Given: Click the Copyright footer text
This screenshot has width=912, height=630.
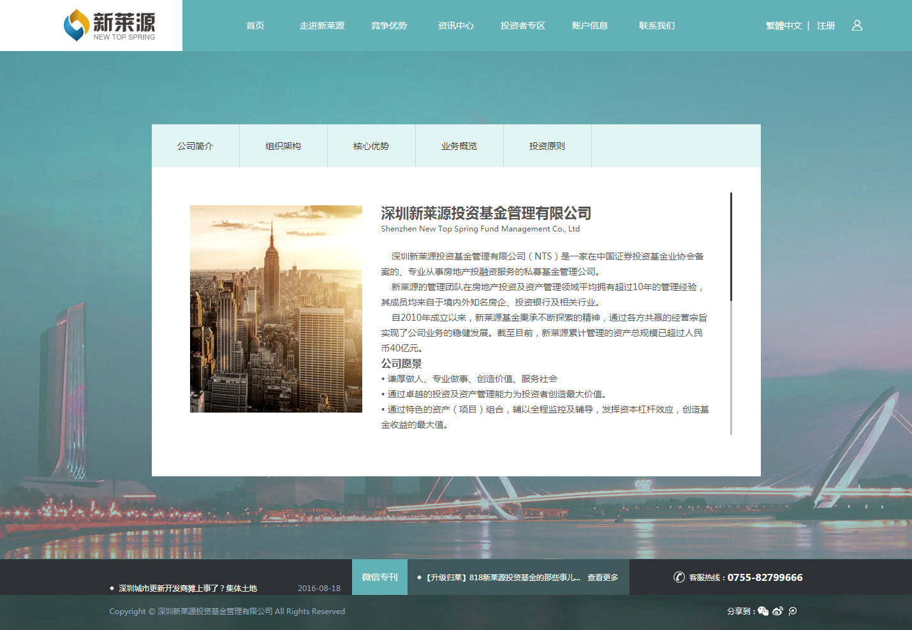Looking at the screenshot, I should point(227,611).
